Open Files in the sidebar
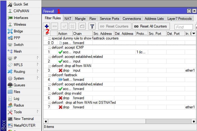The height and width of the screenshot is (131, 197). click(x=24, y=92)
